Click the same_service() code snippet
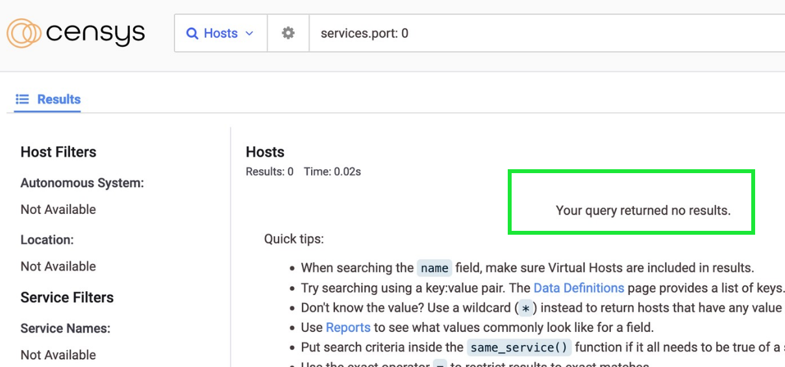The height and width of the screenshot is (367, 785). tap(518, 348)
